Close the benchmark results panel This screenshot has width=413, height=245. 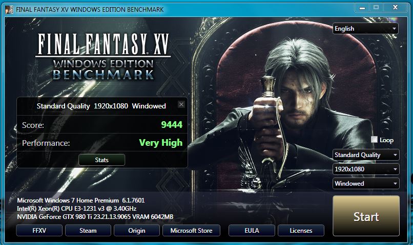tap(181, 105)
